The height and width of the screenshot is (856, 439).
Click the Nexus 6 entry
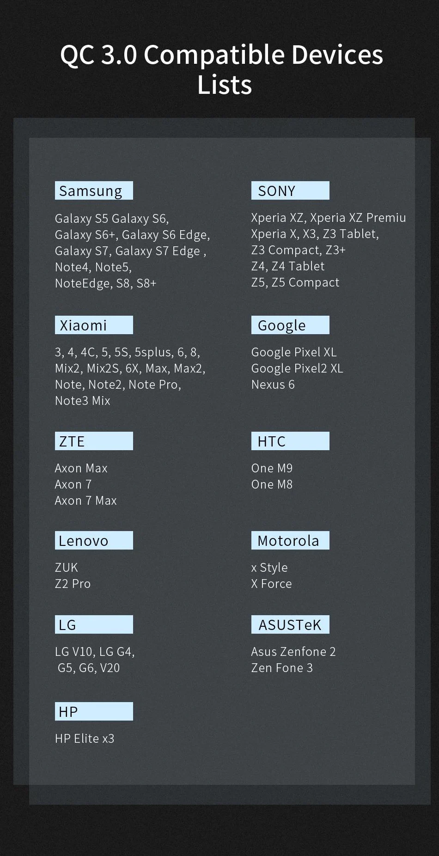click(273, 385)
